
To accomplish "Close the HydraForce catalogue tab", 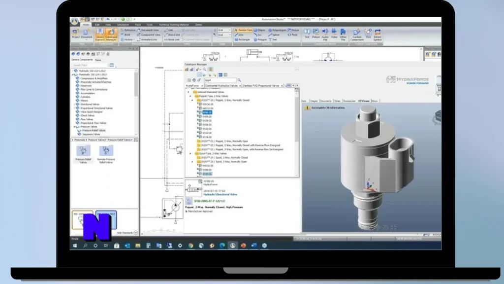I will point(202,86).
